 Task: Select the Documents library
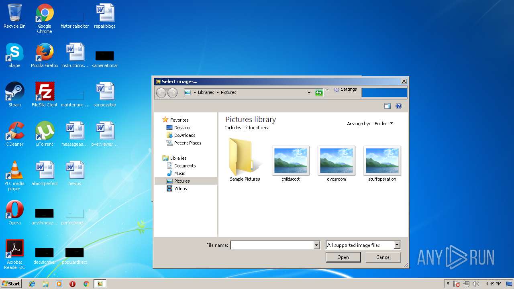[185, 166]
